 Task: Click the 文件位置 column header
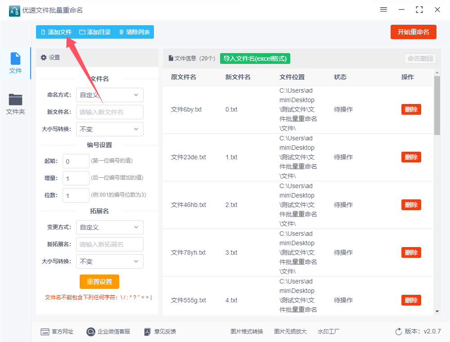[292, 77]
